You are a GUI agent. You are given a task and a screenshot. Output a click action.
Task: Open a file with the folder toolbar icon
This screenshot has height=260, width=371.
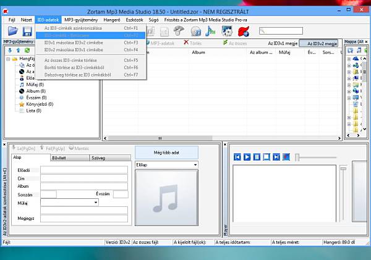pyautogui.click(x=12, y=31)
